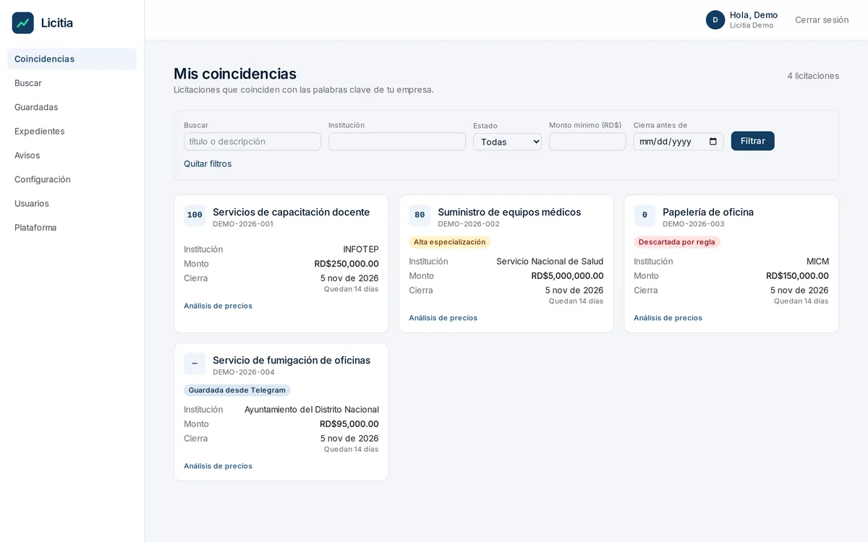Open the calendar picker in Cierra antes de
The height and width of the screenshot is (542, 868).
tap(713, 142)
